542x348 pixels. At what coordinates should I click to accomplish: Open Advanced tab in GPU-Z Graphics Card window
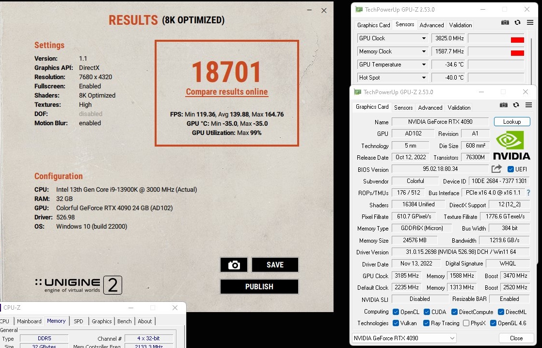(x=430, y=108)
